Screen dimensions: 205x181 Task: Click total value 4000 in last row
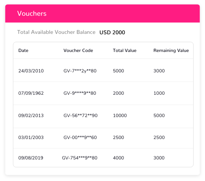point(119,158)
